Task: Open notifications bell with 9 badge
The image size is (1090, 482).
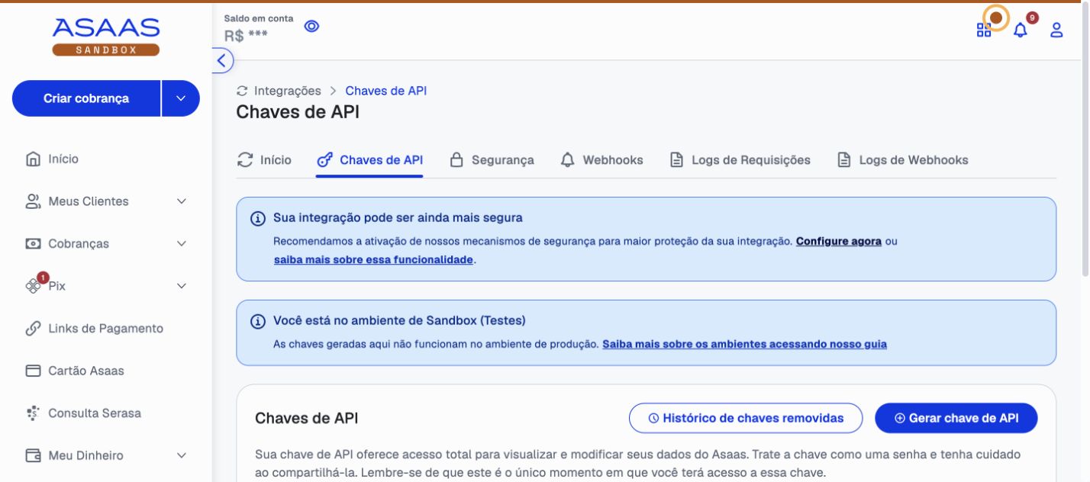Action: click(1021, 30)
